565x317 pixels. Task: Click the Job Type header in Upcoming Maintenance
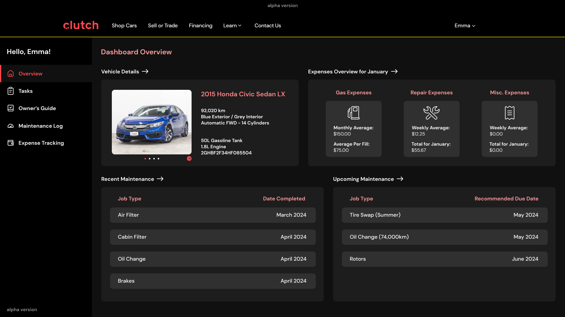coord(361,199)
